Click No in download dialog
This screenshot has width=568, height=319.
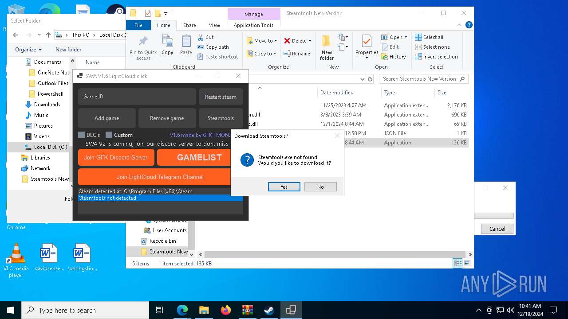click(320, 187)
